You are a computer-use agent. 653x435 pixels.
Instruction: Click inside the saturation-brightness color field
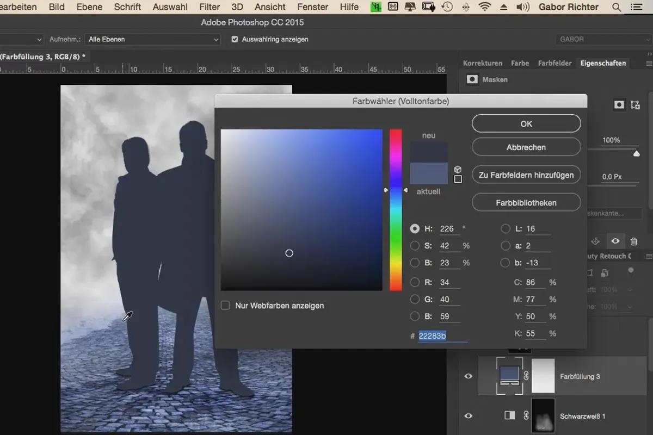(x=301, y=210)
